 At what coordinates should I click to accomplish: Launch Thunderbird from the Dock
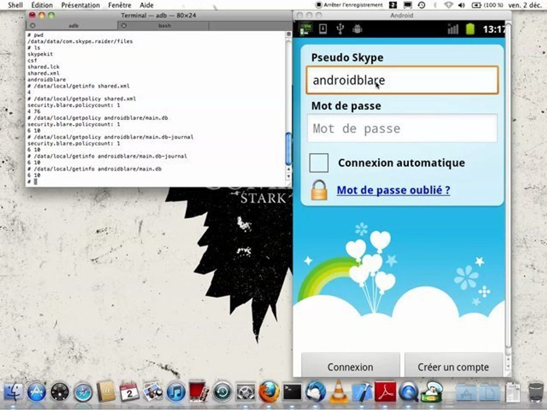[x=315, y=392]
